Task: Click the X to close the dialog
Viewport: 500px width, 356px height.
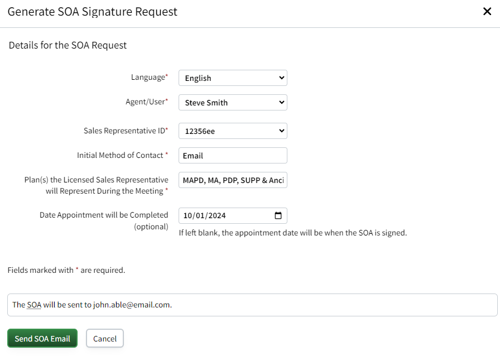Action: pyautogui.click(x=487, y=11)
